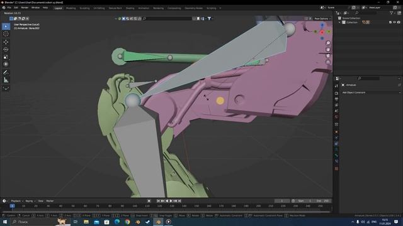
Task: Open the Render properties tab
Action: point(336,93)
